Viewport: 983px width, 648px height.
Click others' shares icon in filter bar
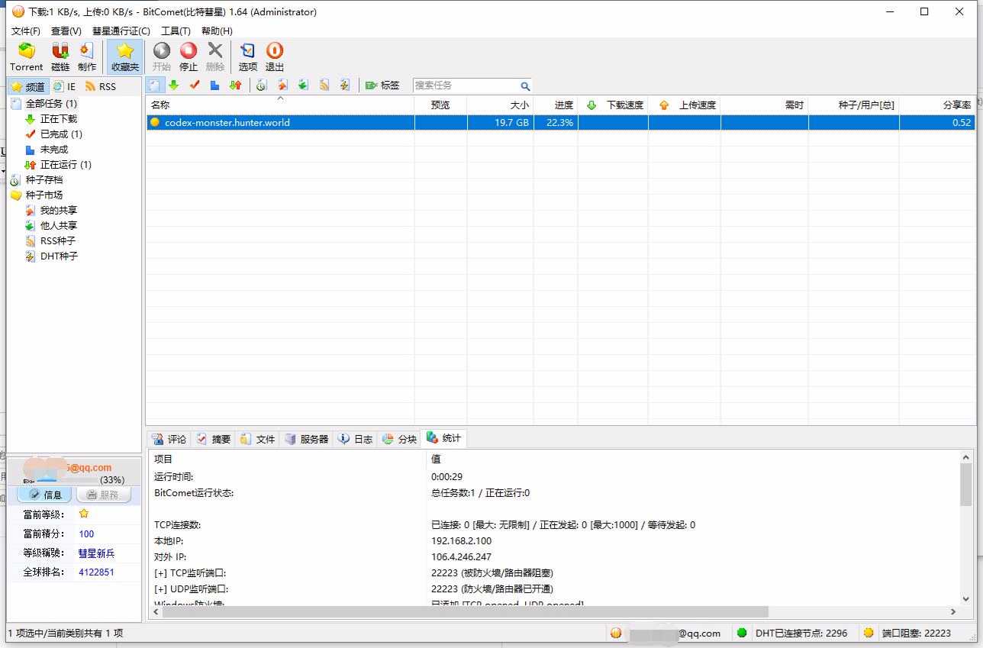(303, 85)
